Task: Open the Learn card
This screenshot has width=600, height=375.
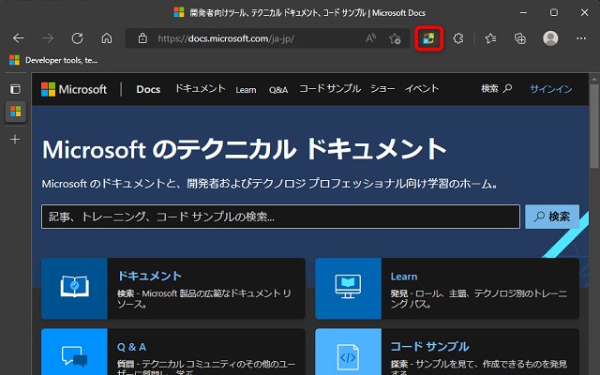Action: coord(447,289)
